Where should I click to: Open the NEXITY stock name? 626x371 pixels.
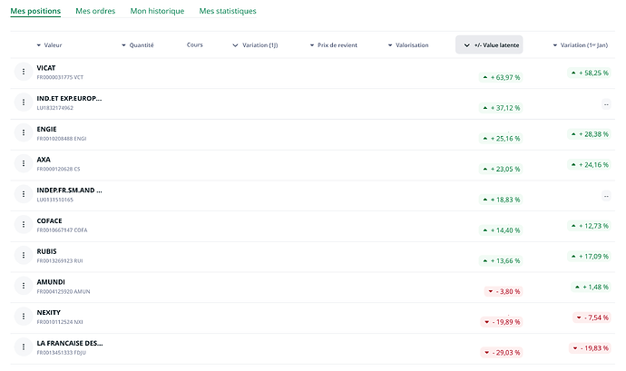49,313
